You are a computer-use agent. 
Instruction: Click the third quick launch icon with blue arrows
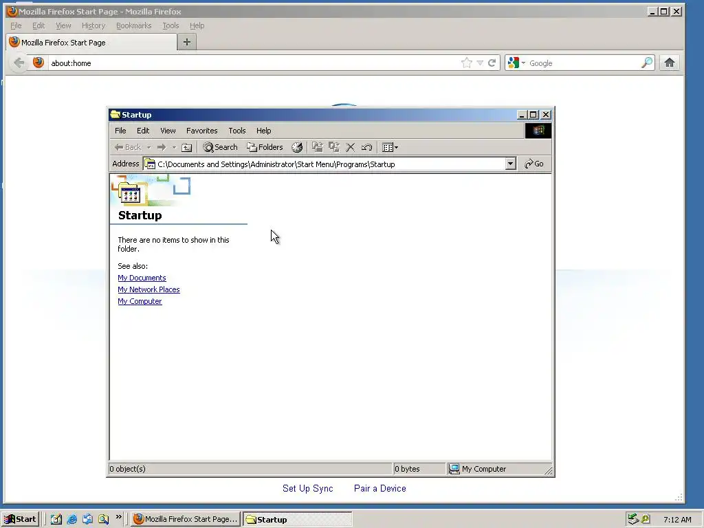[87, 519]
